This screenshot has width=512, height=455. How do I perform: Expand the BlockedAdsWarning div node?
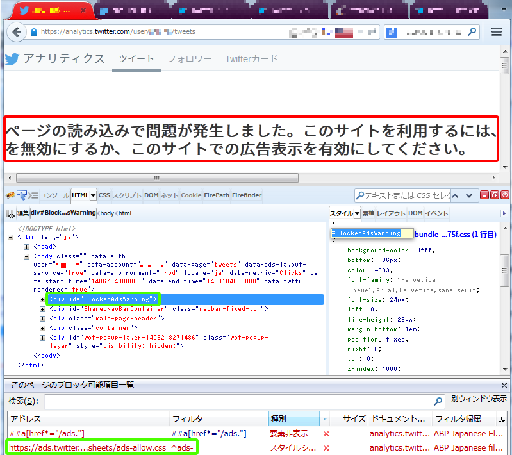coord(42,299)
